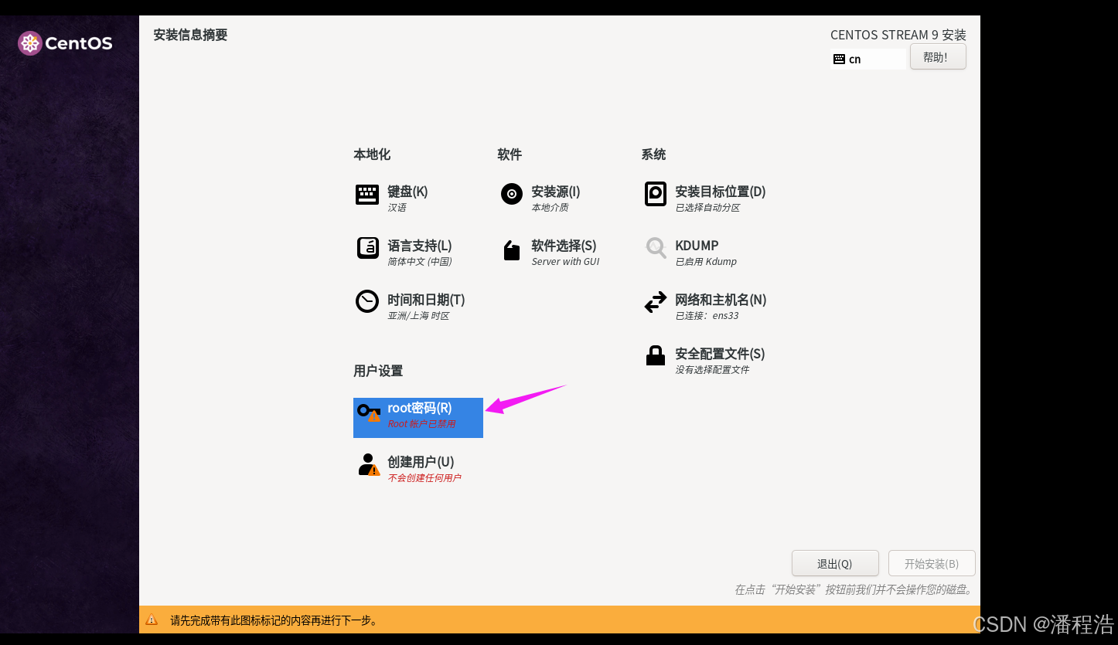Click the KDUMP magnifier icon
Screen dimensions: 1118x645
(656, 248)
